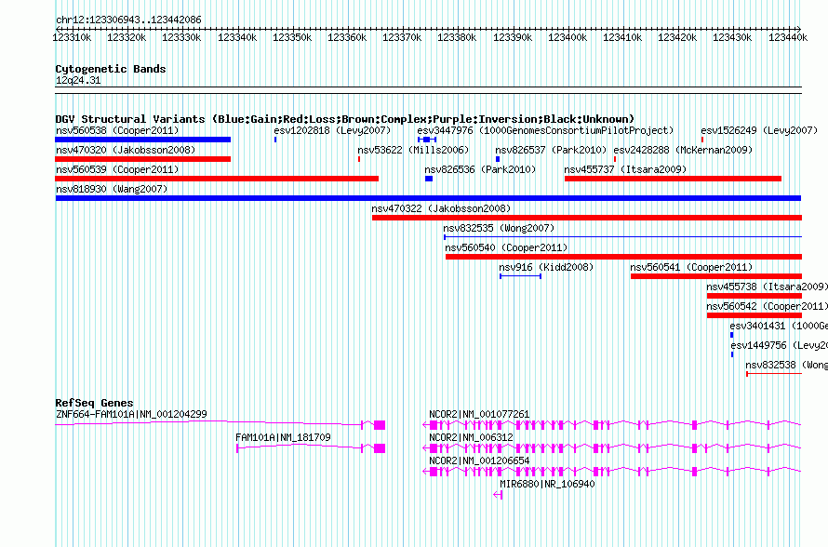Open the esv2428288 (McKernan2009) label
The image size is (828, 547).
pos(683,150)
